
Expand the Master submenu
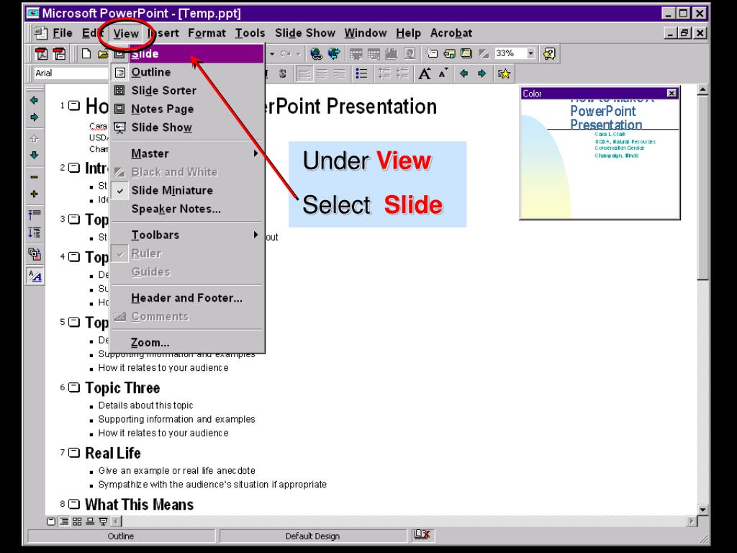click(x=188, y=153)
